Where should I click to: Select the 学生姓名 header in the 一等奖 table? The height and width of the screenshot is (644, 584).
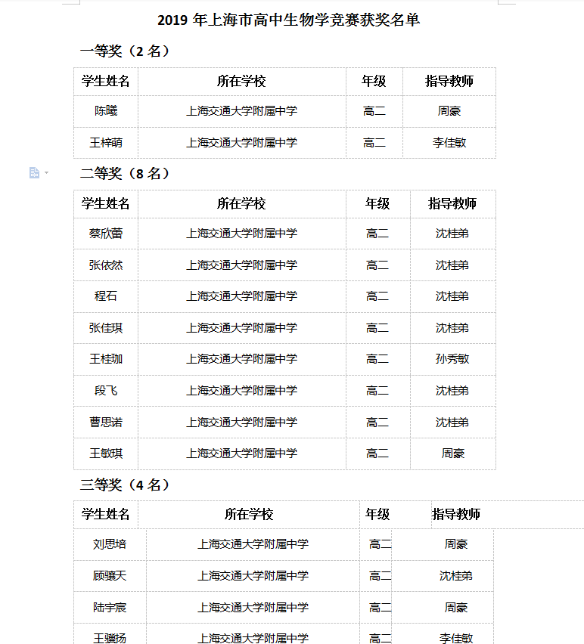tap(106, 81)
